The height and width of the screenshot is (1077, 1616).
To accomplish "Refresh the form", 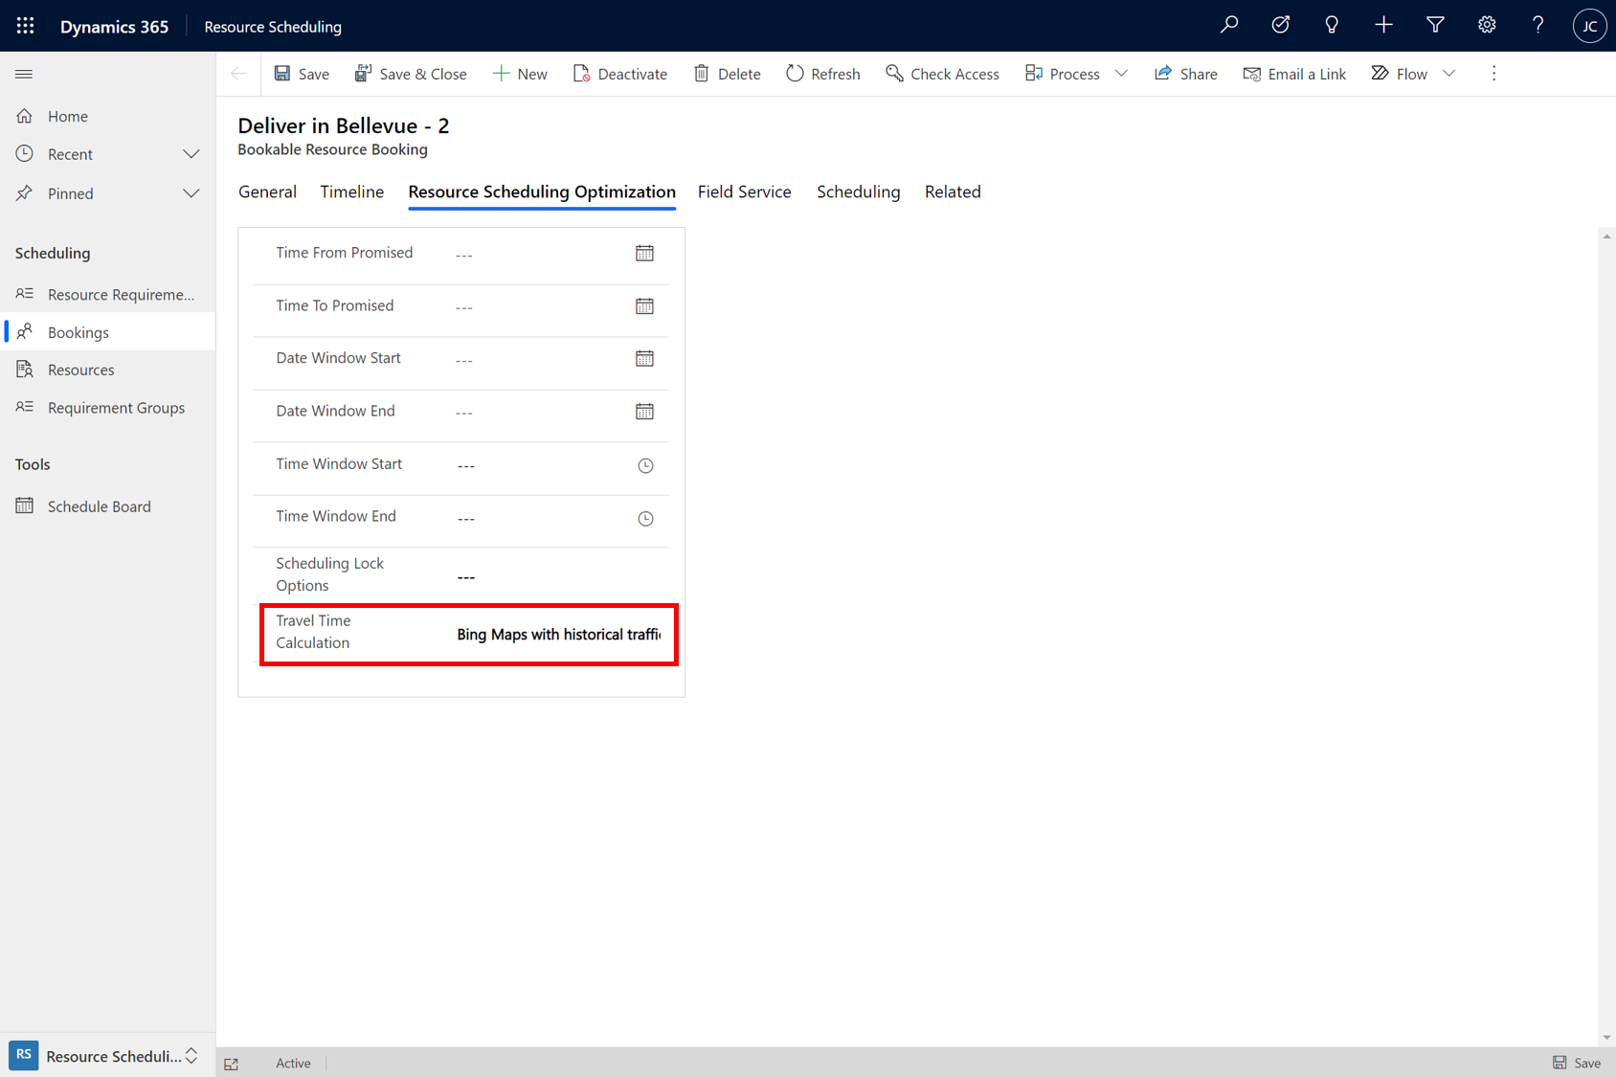I will coord(823,74).
